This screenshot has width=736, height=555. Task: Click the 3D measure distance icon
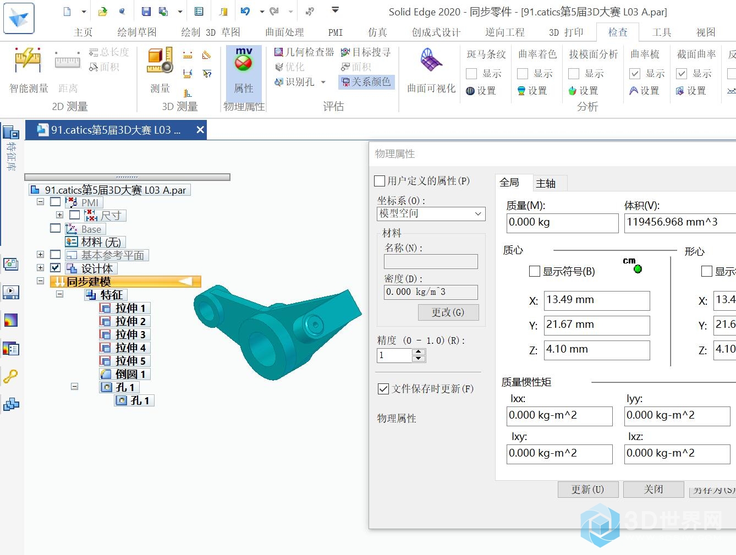[x=188, y=55]
